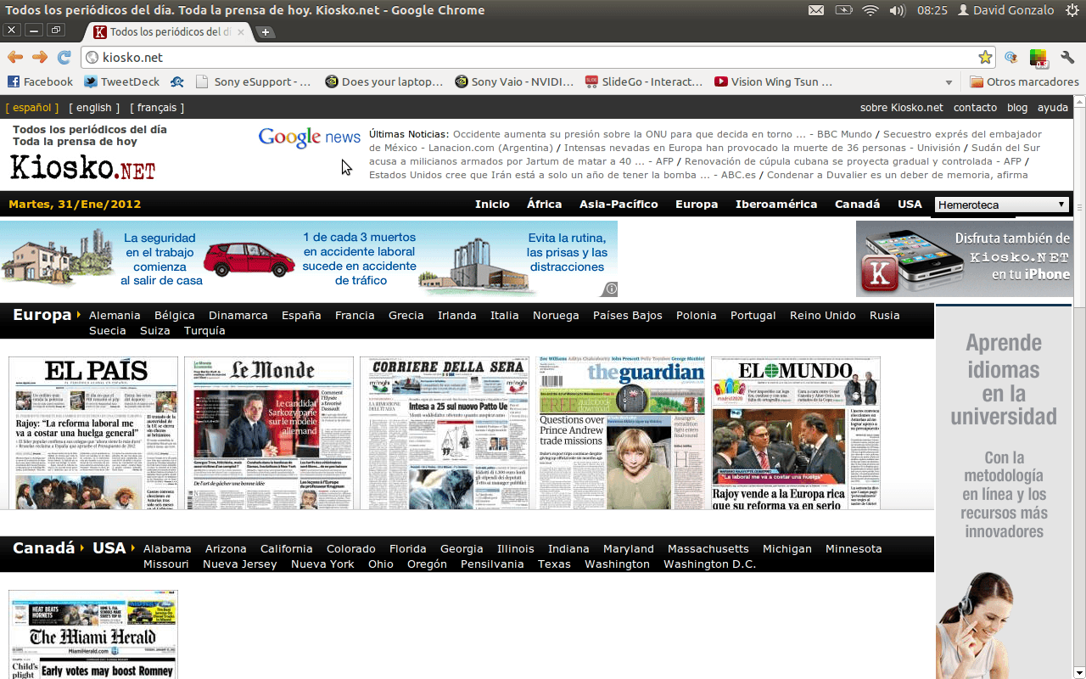
Task: Show hidden bookmarks with overflow arrow
Action: pos(949,82)
